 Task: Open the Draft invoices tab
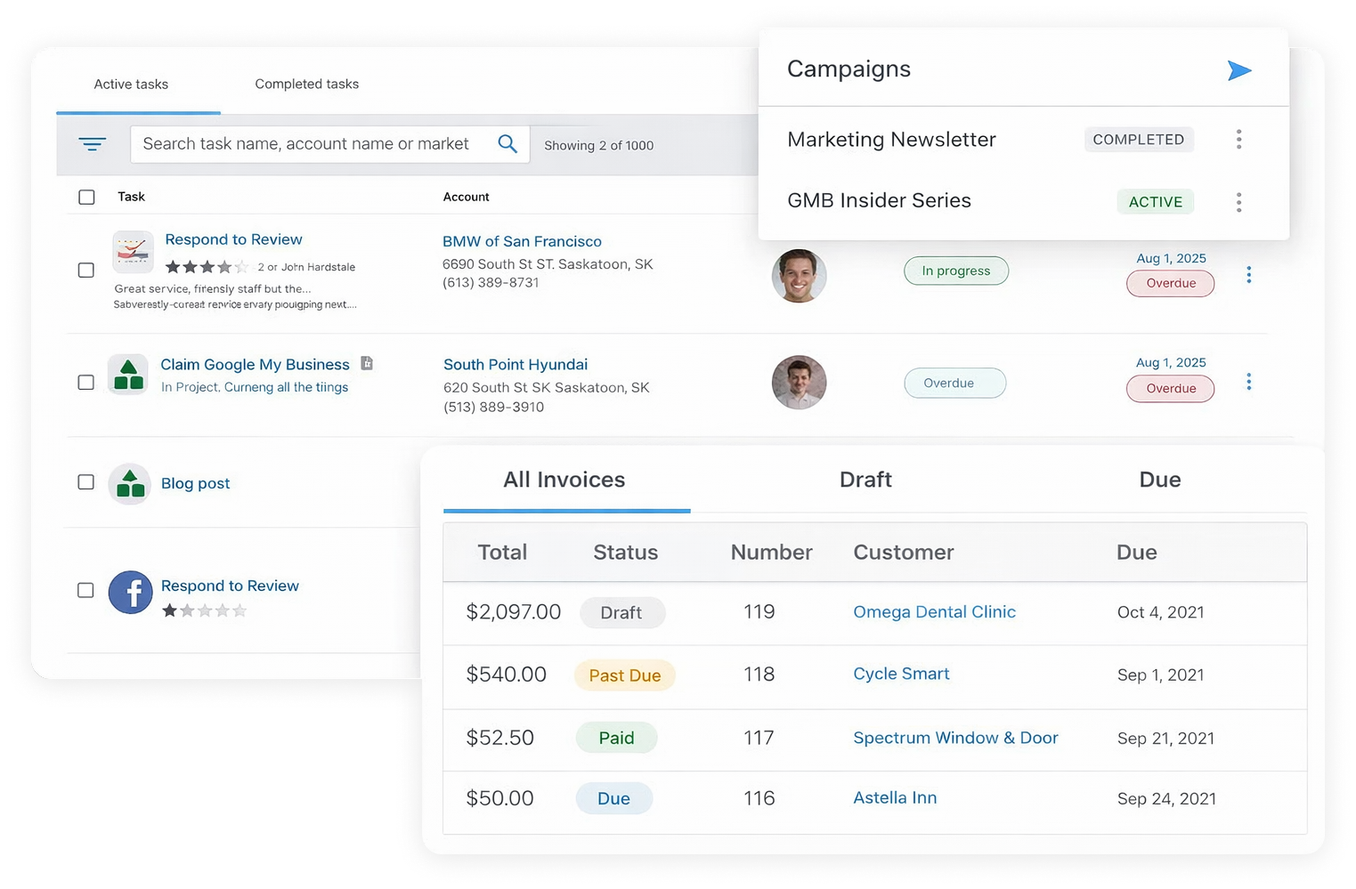click(x=865, y=480)
